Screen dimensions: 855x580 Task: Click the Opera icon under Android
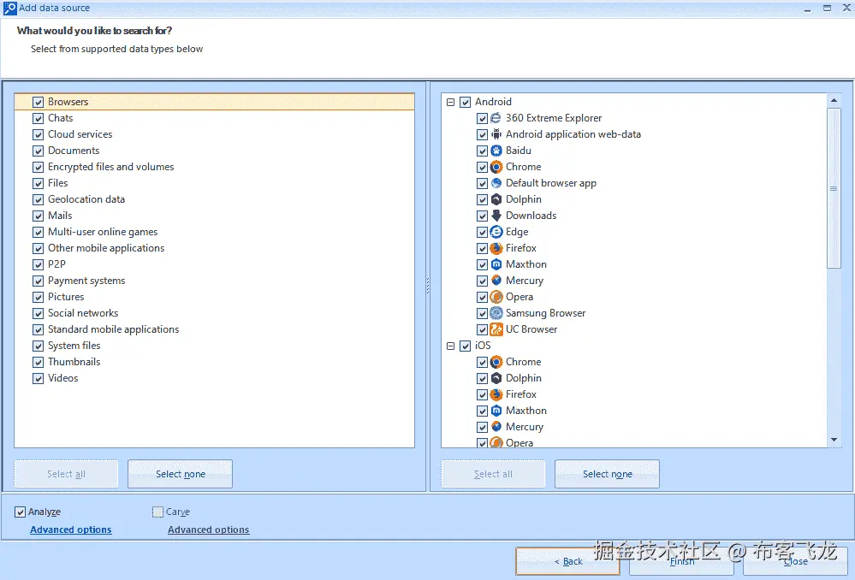(496, 297)
